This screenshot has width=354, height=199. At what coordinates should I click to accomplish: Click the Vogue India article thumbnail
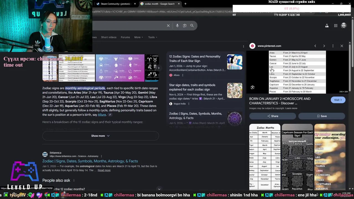click(235, 90)
